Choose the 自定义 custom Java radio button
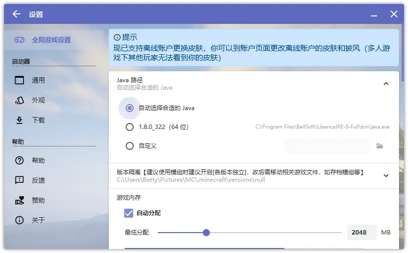This screenshot has height=253, width=408. [130, 146]
